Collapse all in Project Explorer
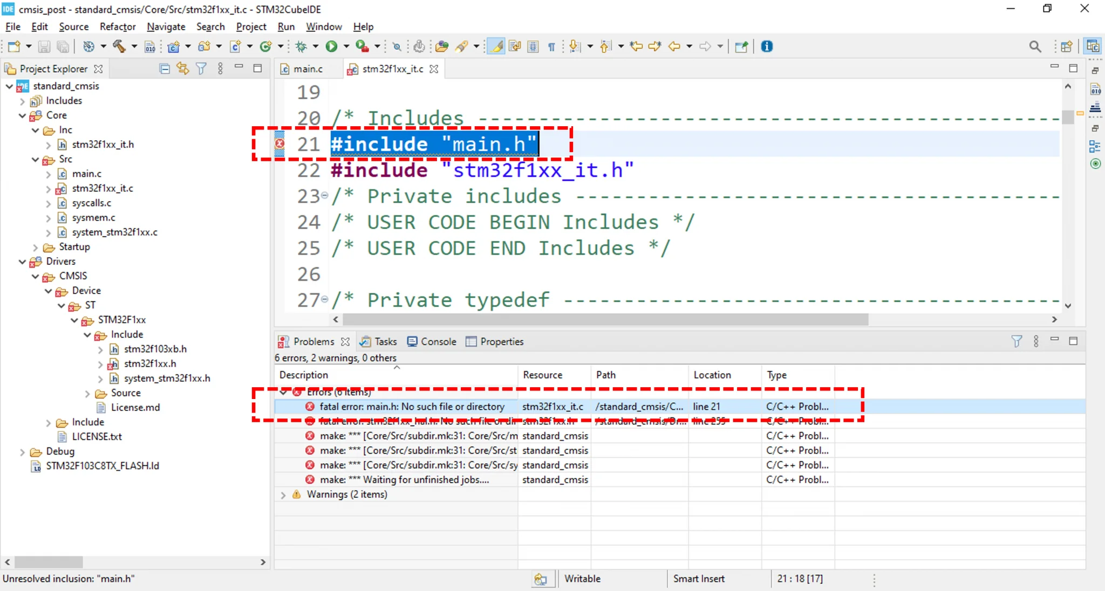The width and height of the screenshot is (1105, 591). (x=165, y=68)
